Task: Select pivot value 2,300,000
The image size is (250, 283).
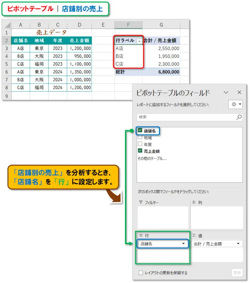Action: click(161, 64)
